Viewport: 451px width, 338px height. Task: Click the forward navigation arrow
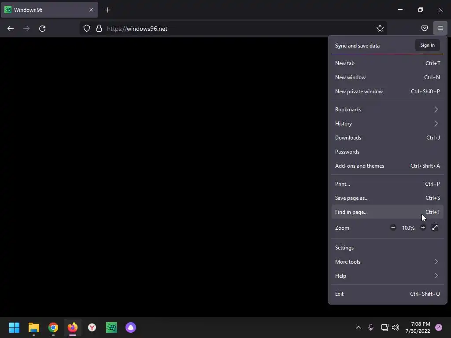click(26, 29)
